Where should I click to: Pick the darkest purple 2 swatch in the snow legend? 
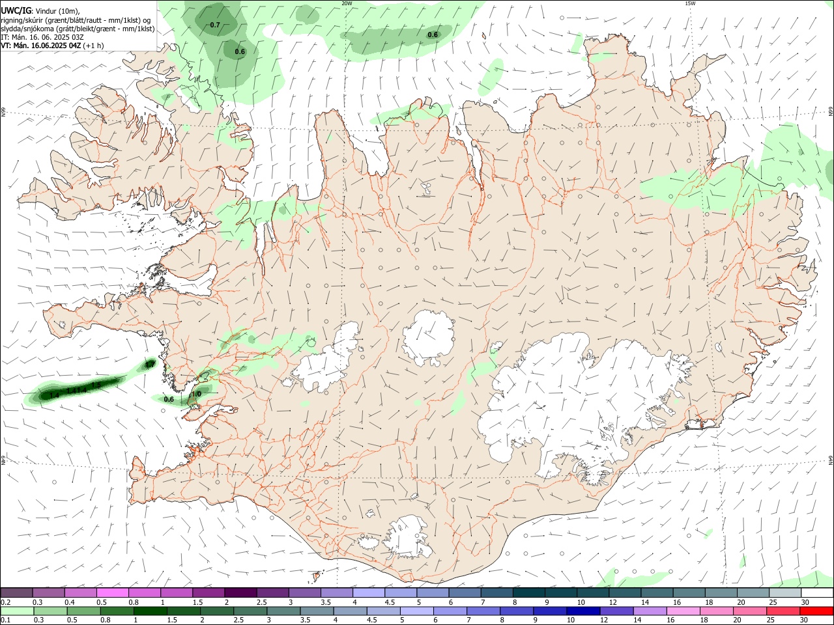click(x=241, y=592)
